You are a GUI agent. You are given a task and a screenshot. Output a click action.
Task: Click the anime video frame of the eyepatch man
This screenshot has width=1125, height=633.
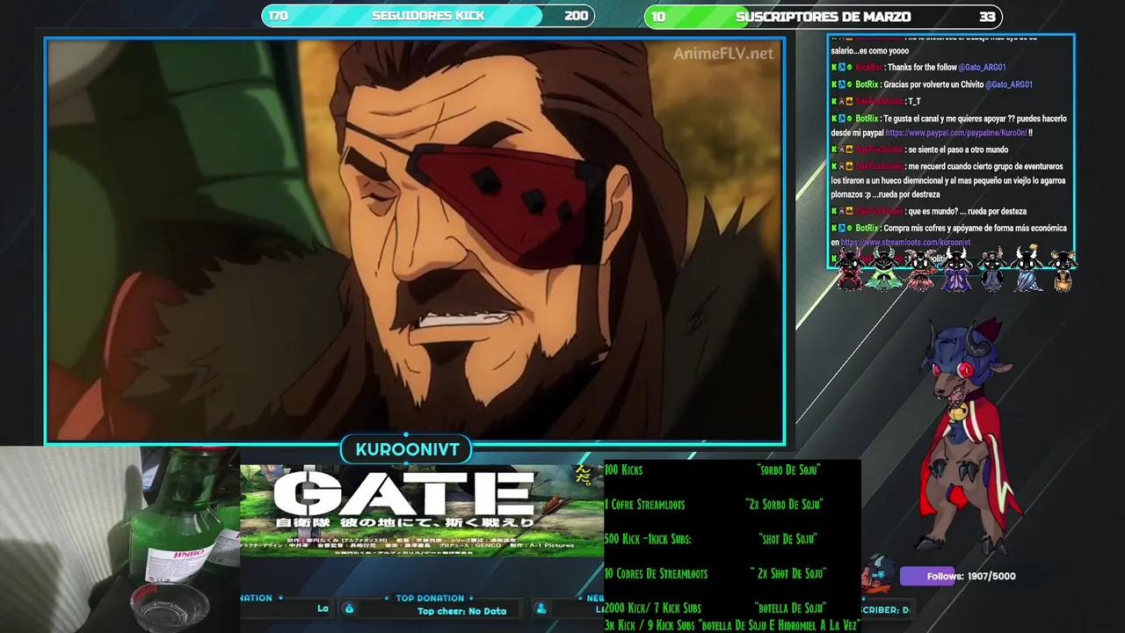tap(415, 240)
